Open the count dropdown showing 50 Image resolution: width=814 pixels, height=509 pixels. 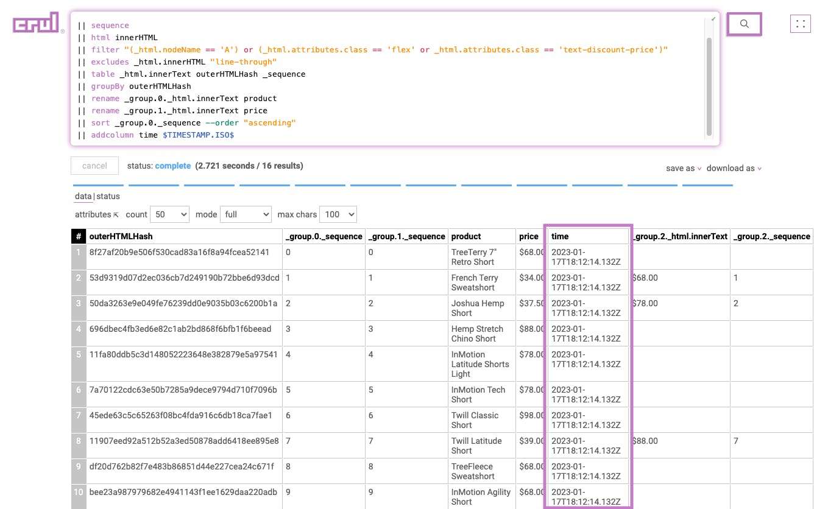[169, 214]
